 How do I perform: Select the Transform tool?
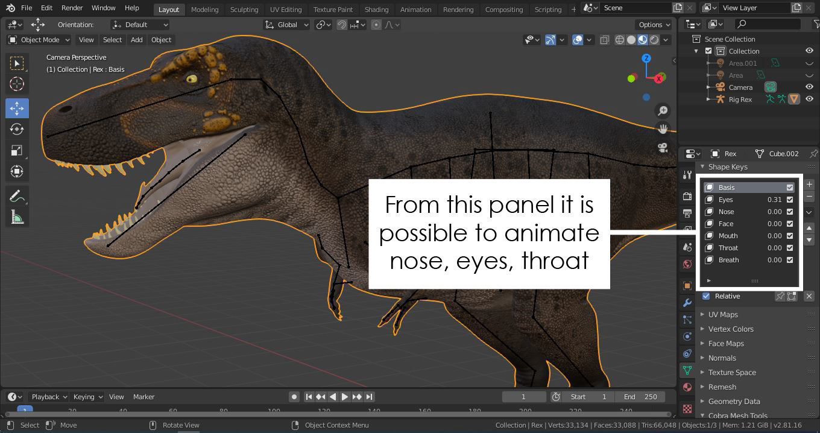(x=17, y=171)
